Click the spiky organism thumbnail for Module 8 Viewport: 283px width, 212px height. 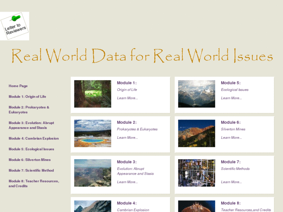pos(197,206)
